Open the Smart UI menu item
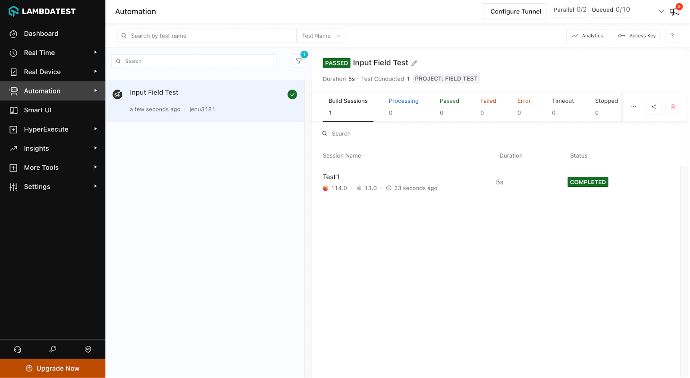The width and height of the screenshot is (690, 378). coord(53,110)
